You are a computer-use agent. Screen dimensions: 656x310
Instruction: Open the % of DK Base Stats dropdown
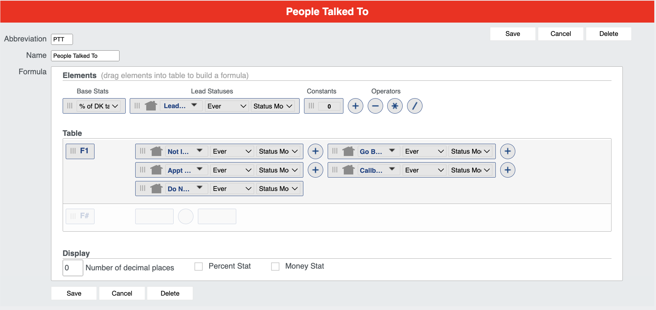coord(99,106)
